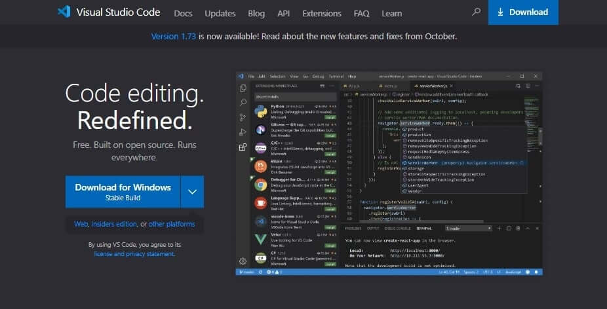This screenshot has width=607, height=309.
Task: Click Install button for Vetur extension
Action: coord(330,245)
